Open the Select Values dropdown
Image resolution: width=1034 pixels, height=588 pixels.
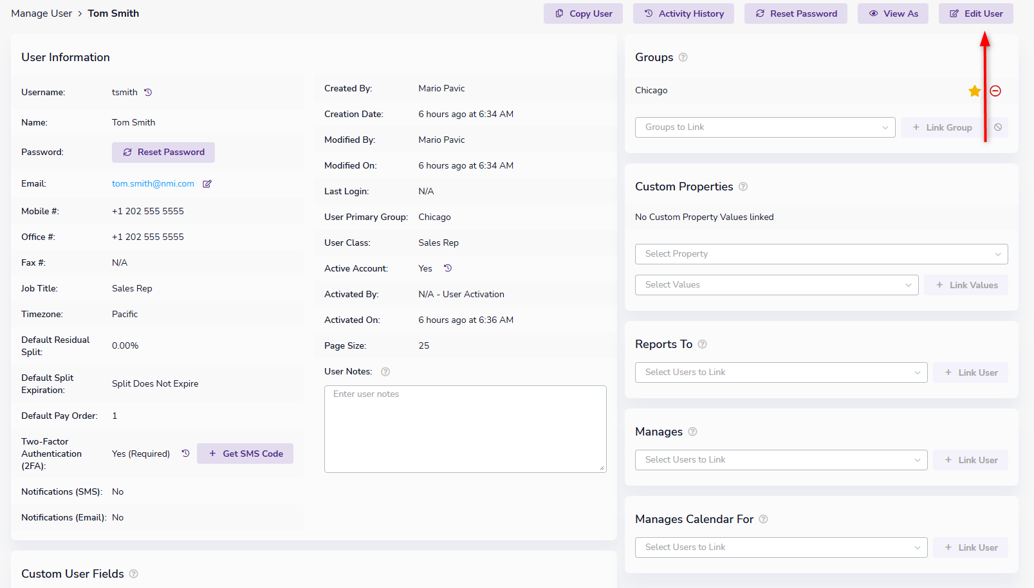777,285
